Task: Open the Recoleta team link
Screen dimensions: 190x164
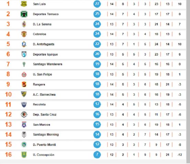Action: click(x=39, y=105)
